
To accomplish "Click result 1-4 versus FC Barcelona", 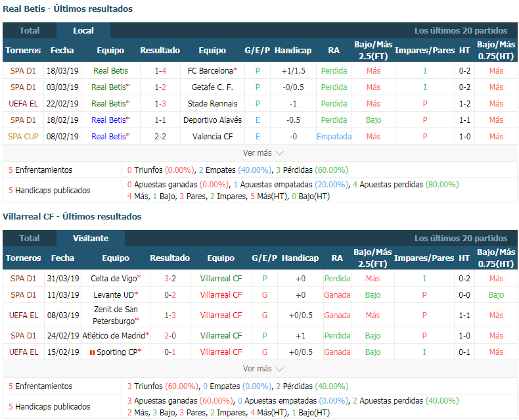I will (x=160, y=70).
